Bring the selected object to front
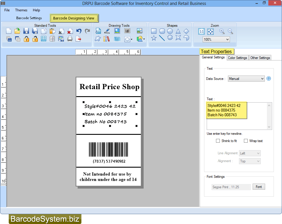 [x=9, y=39]
